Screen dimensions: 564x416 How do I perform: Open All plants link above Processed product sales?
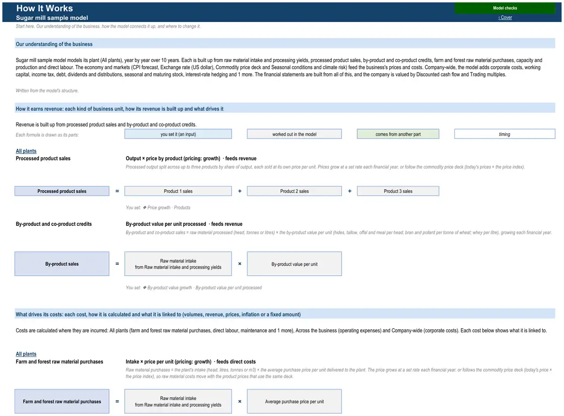coord(26,151)
